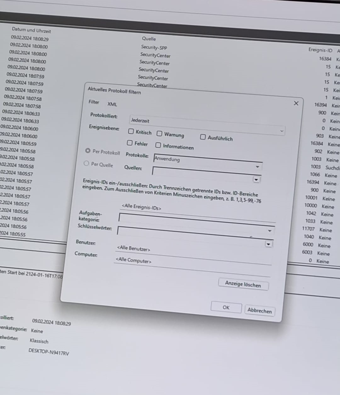340x395 pixels.
Task: Check the Ausführlich event level
Action: [203, 137]
